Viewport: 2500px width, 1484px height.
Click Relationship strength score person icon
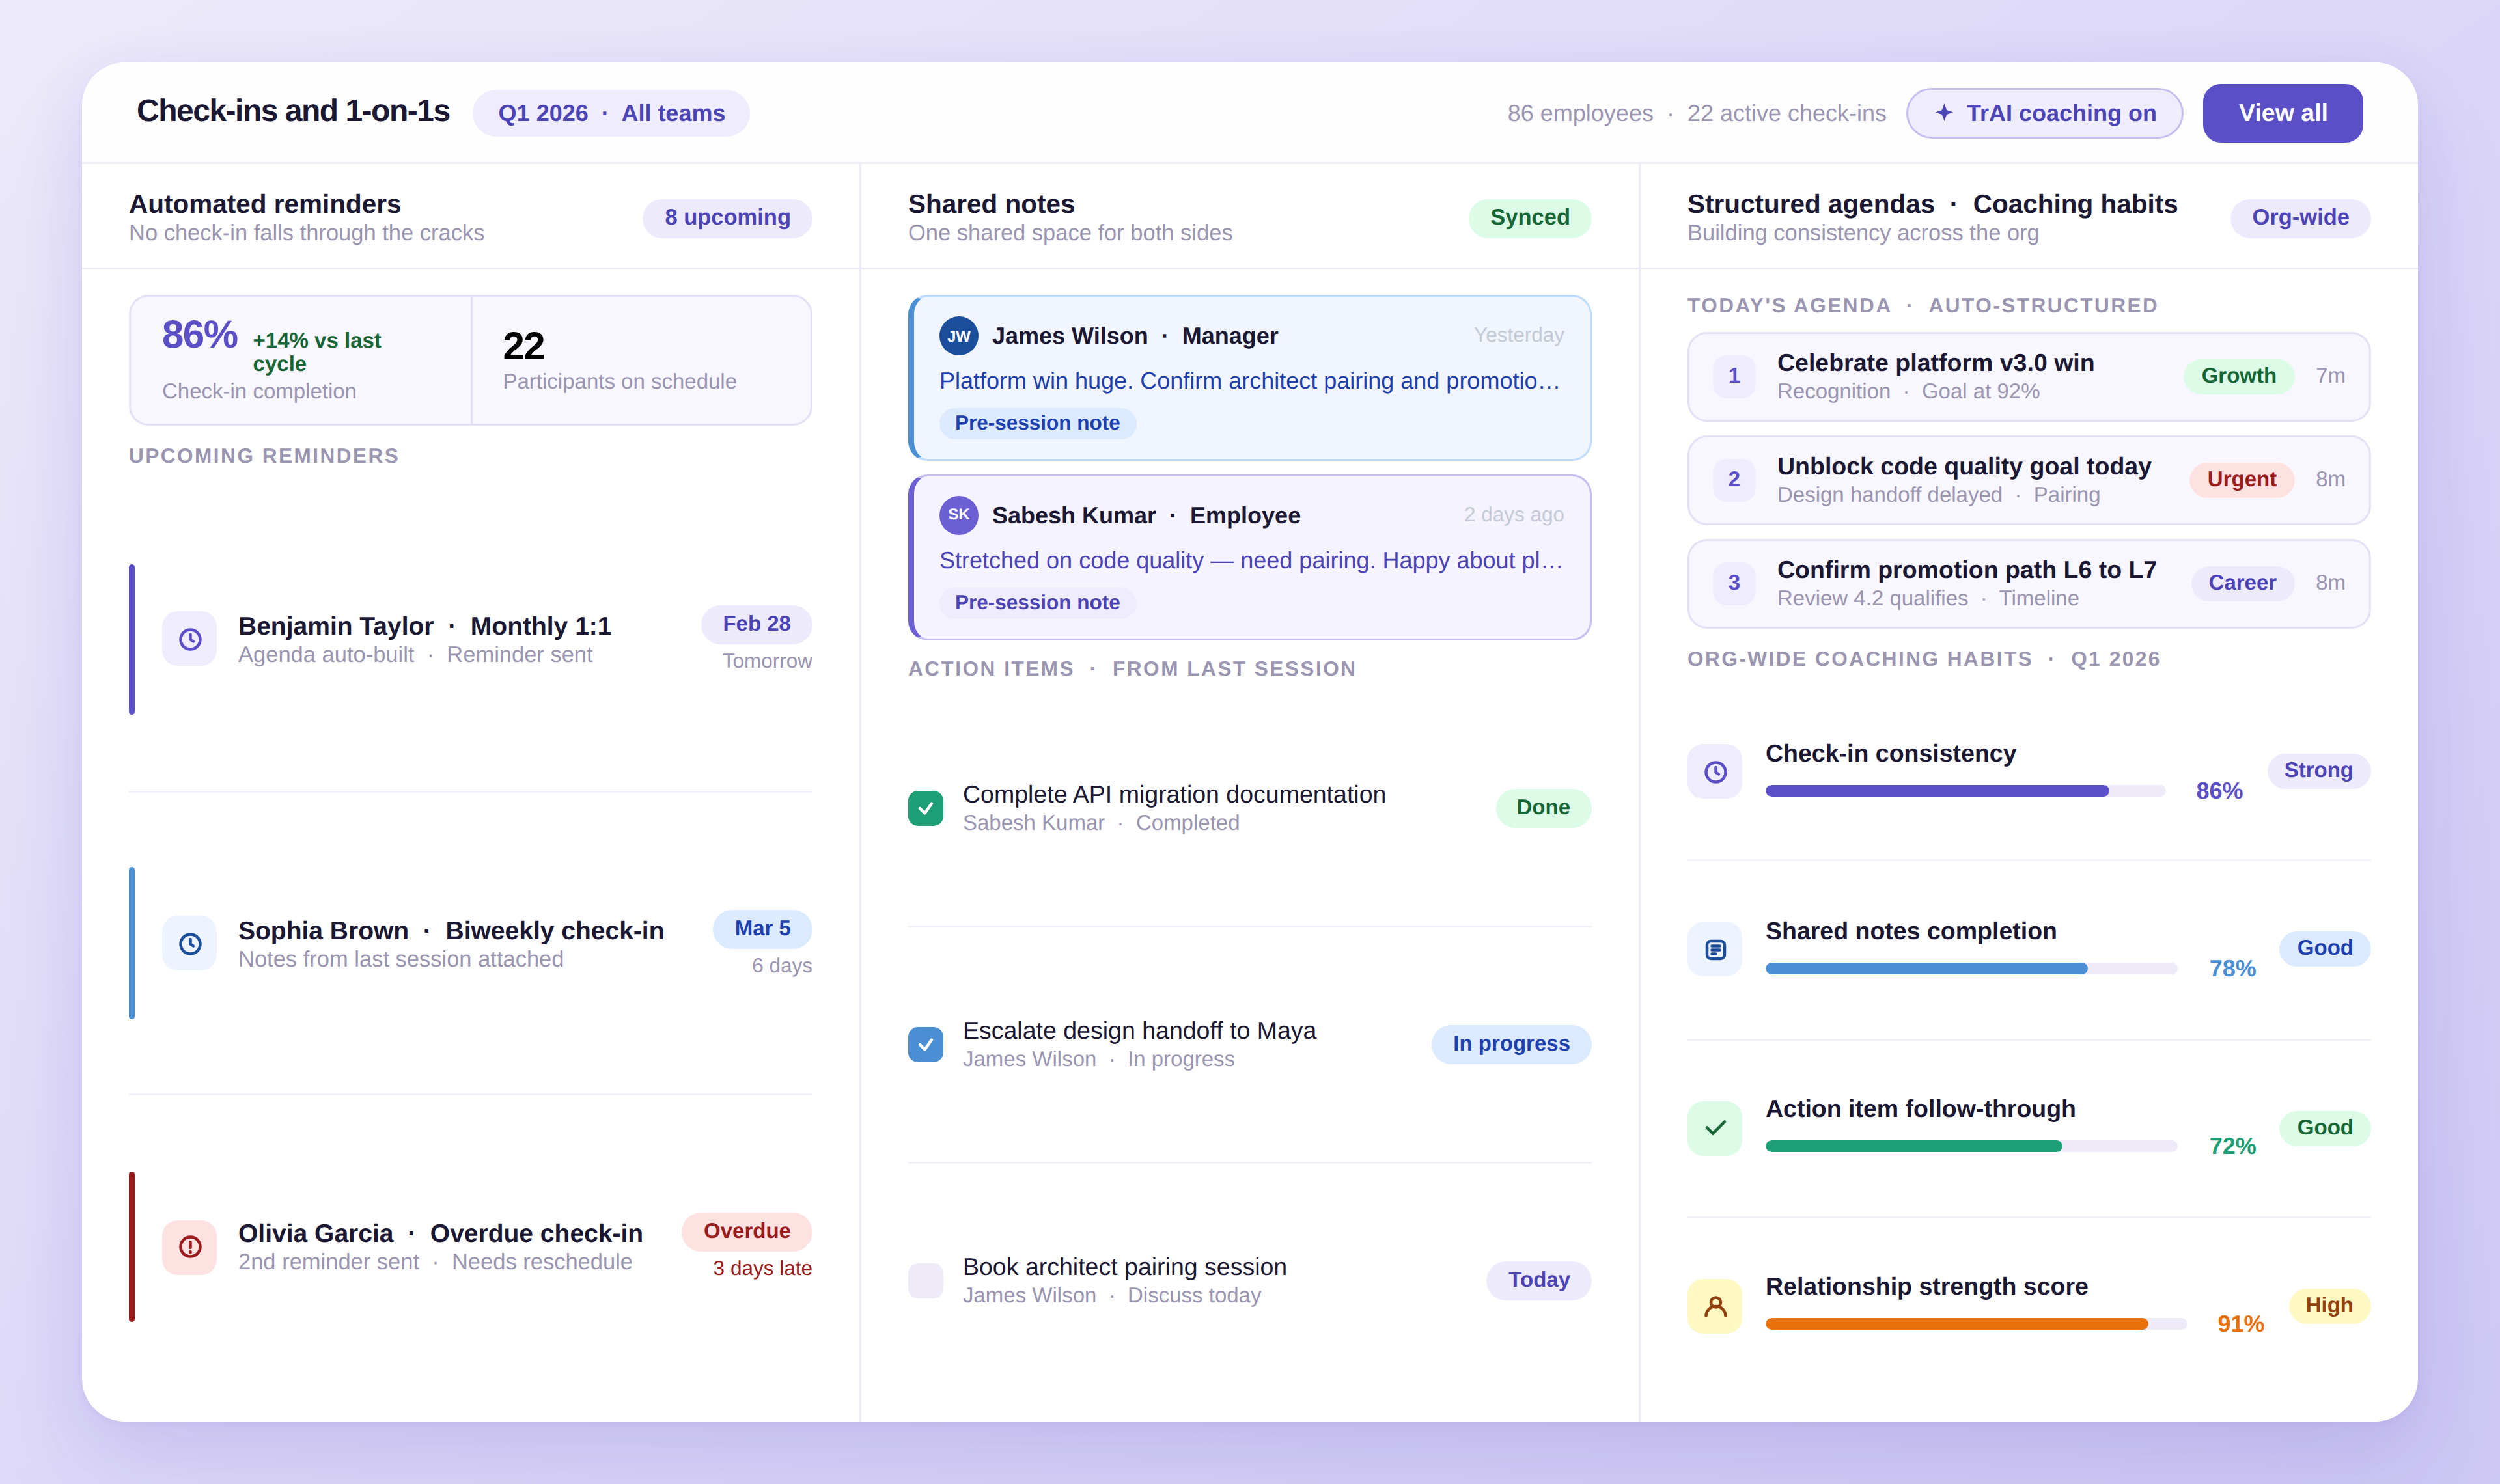(x=1715, y=1305)
